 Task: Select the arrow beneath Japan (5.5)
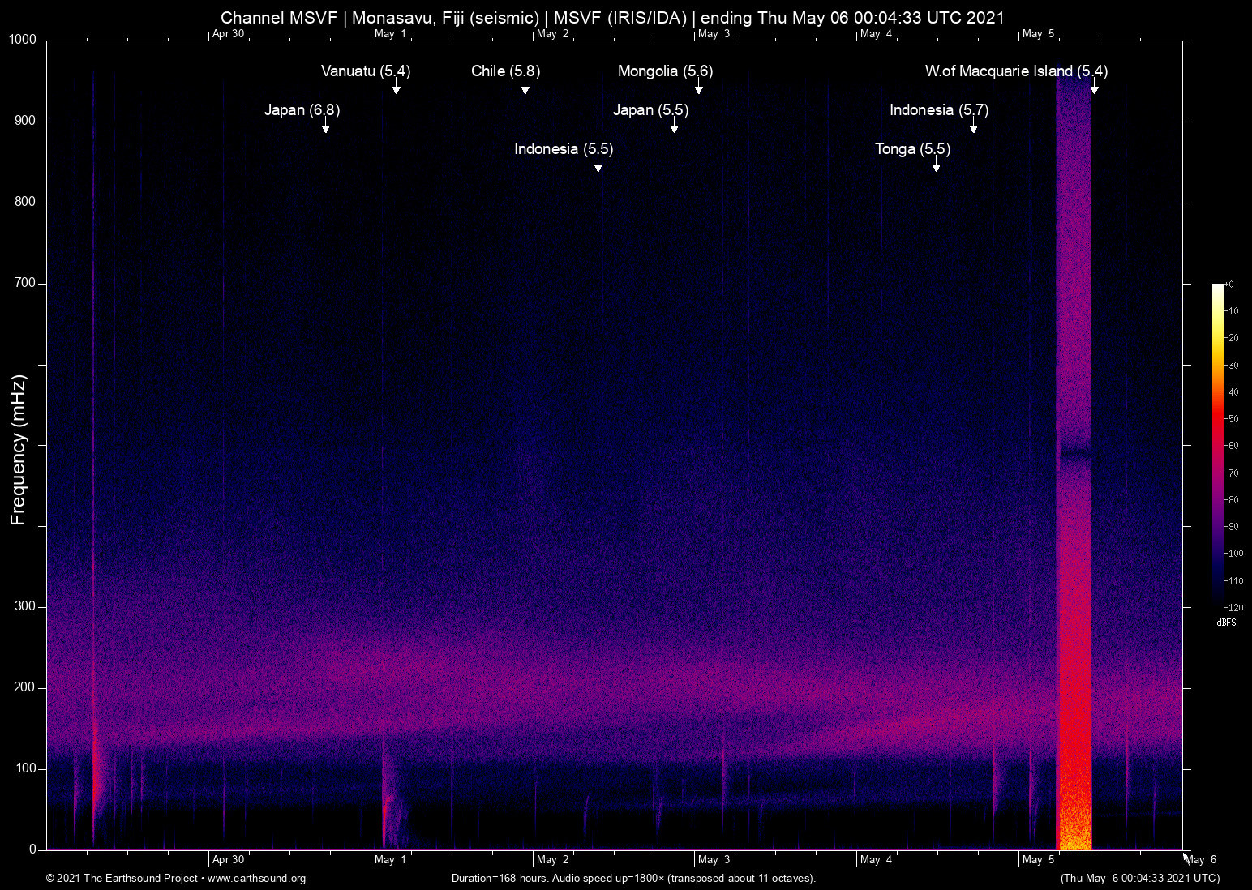pyautogui.click(x=674, y=126)
